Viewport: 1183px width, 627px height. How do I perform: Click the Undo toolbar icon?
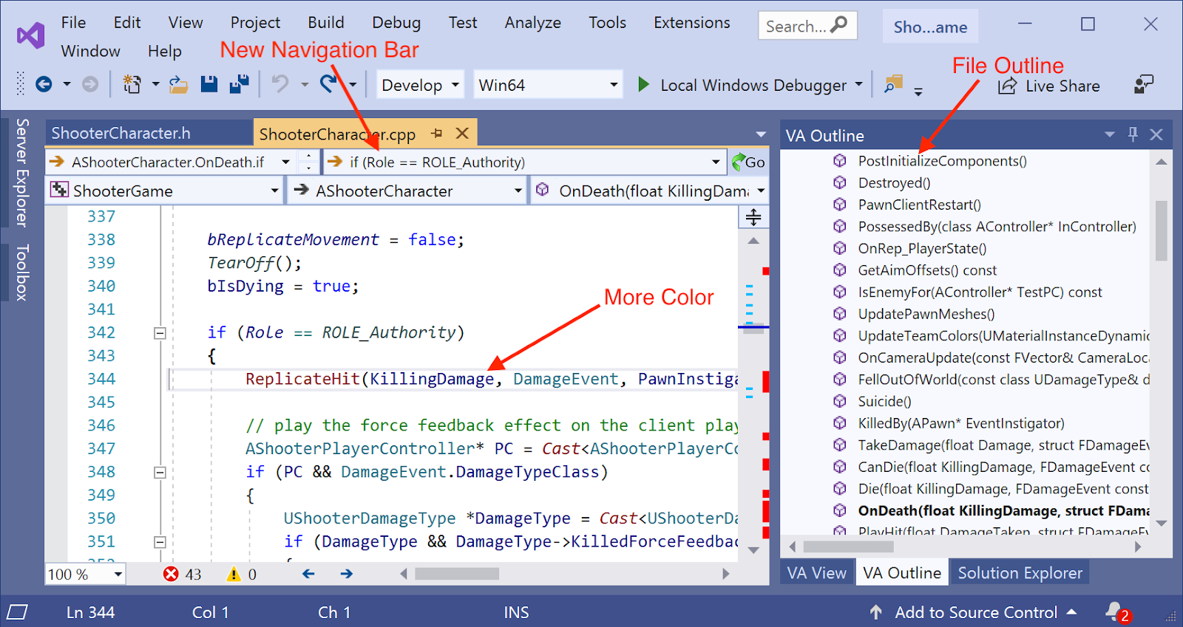tap(279, 84)
